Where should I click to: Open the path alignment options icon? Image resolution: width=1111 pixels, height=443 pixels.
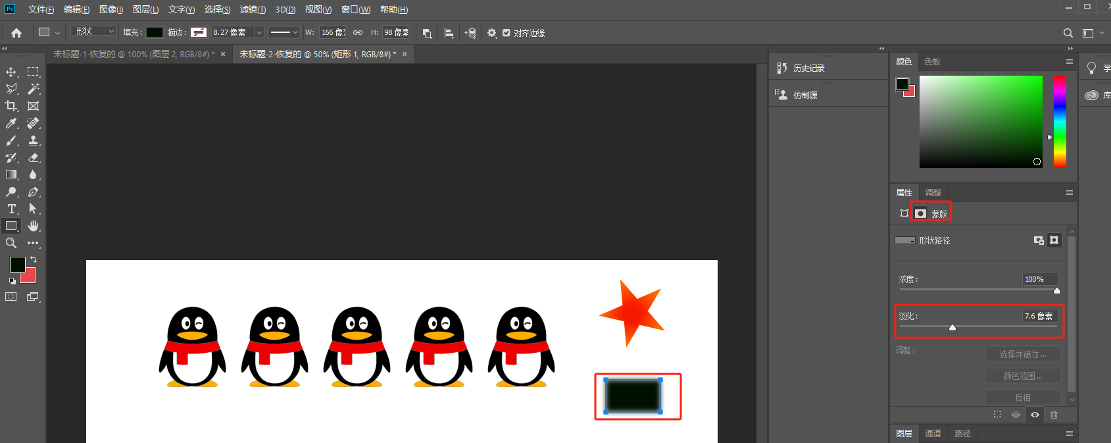[449, 33]
